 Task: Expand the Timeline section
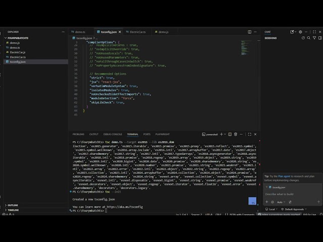[13, 210]
